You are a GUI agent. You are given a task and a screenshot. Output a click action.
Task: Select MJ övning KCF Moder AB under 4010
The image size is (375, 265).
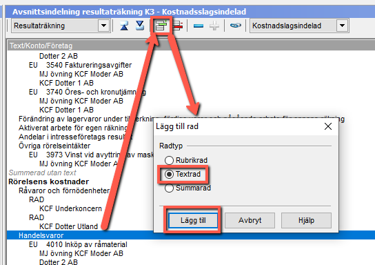(81, 253)
